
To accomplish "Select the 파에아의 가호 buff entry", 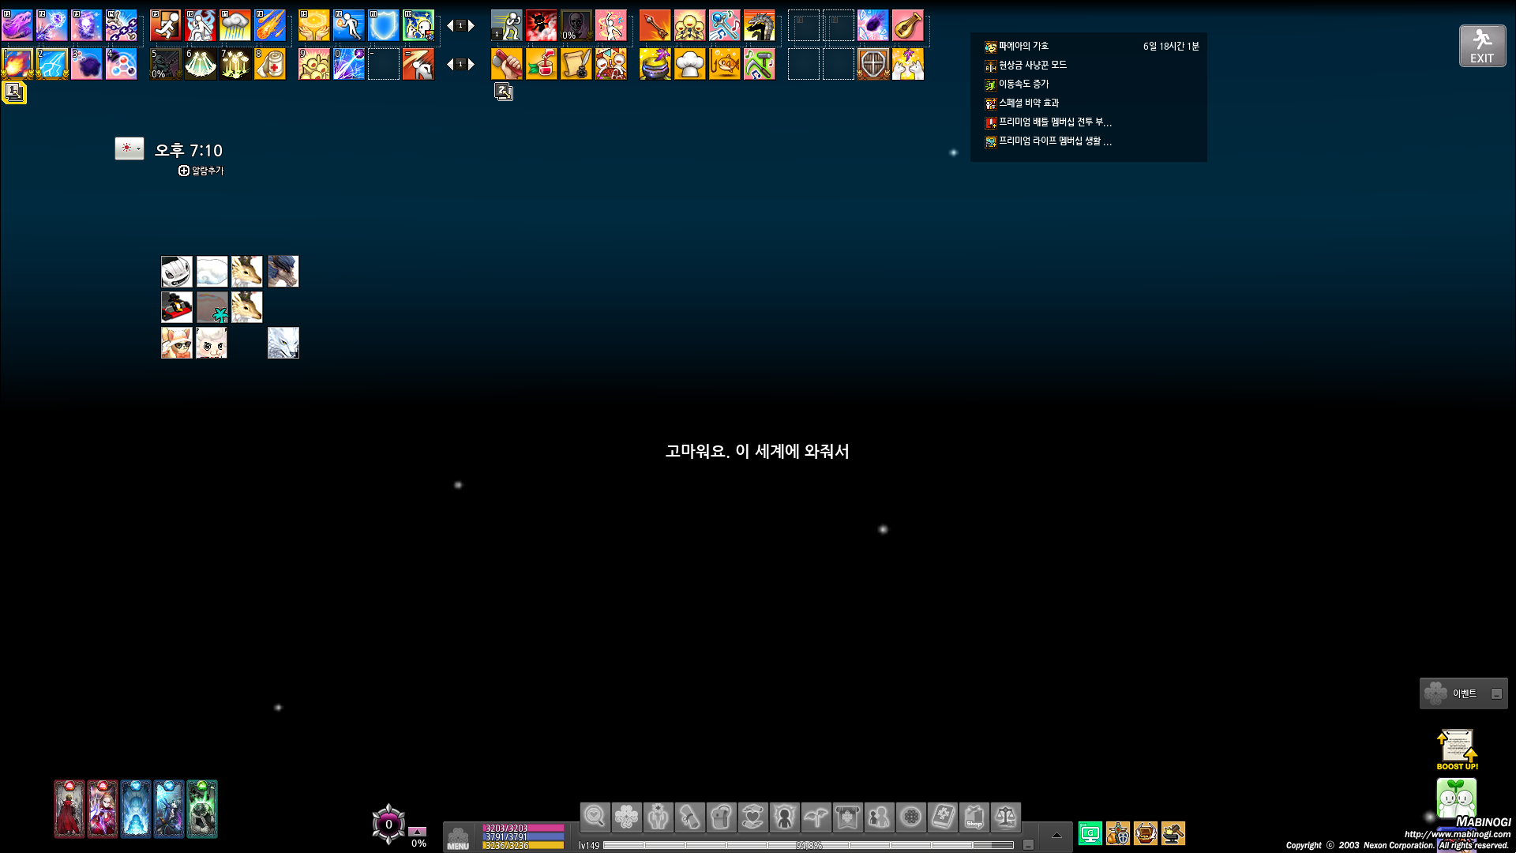I will pos(1023,47).
